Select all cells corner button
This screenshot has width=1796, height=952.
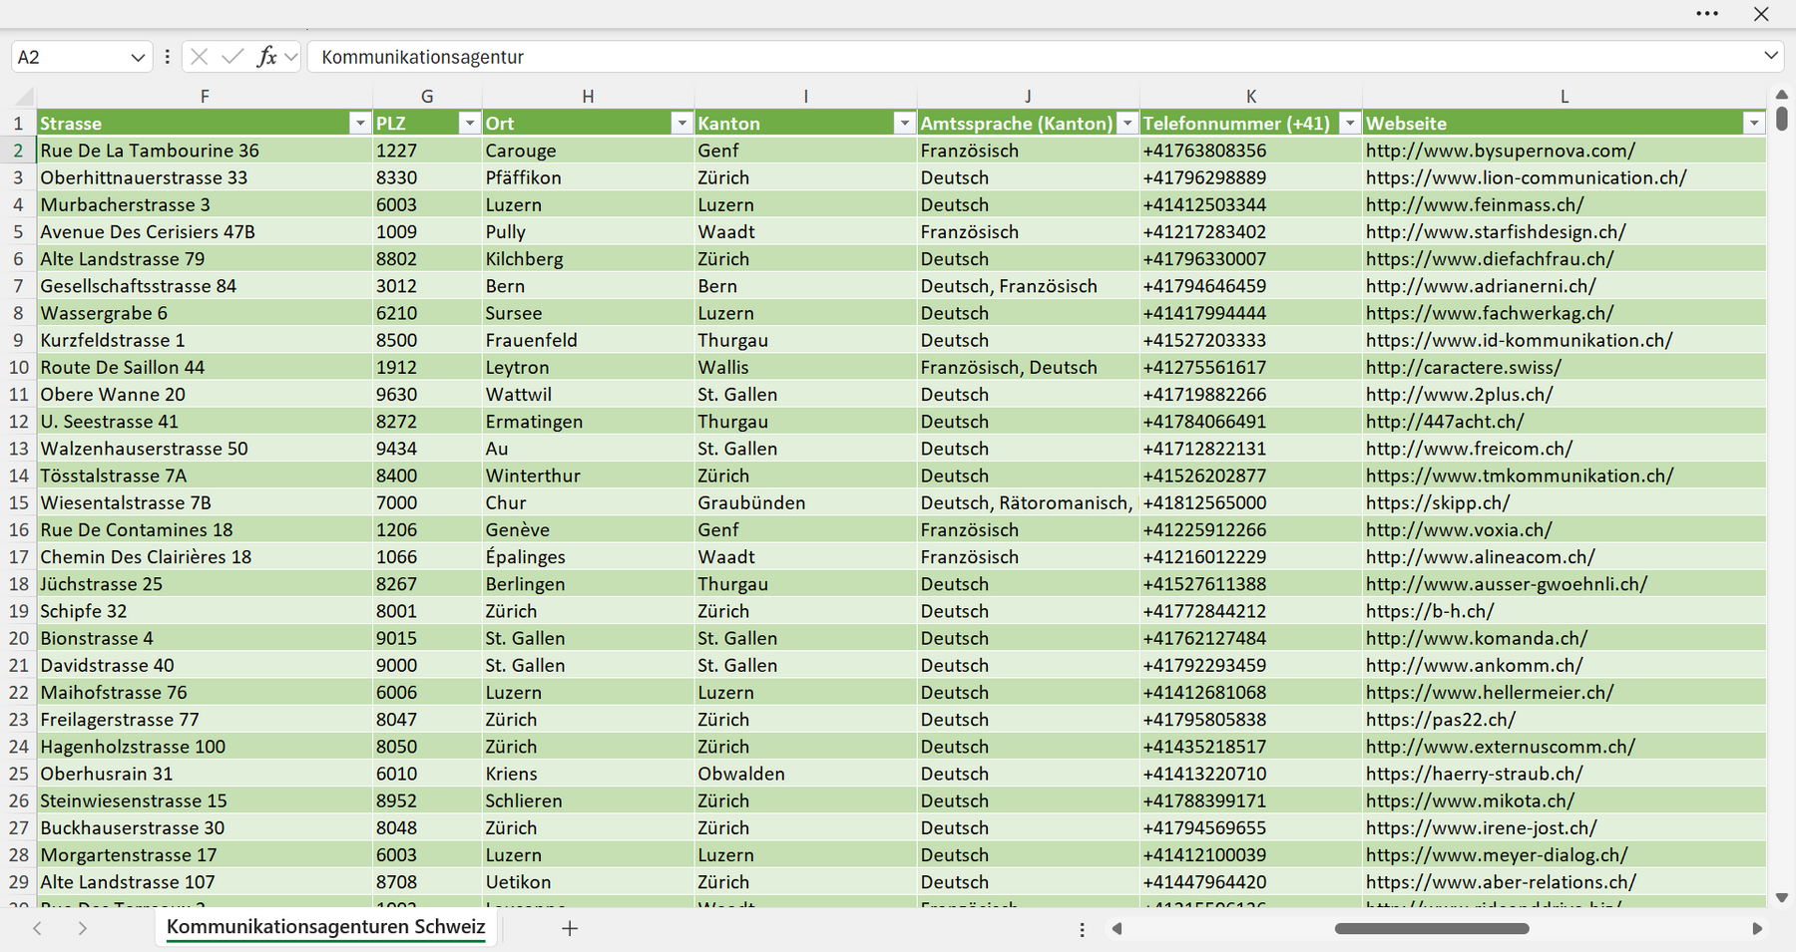(22, 97)
